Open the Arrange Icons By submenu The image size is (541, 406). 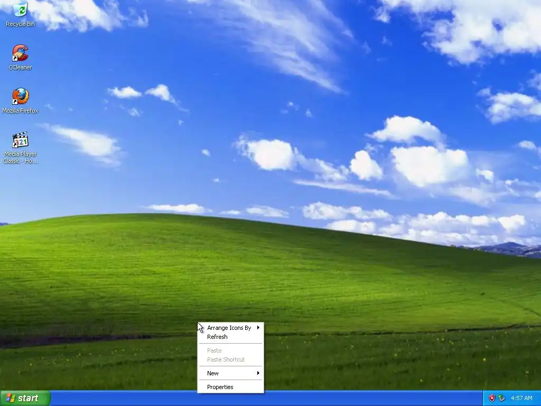pos(230,328)
